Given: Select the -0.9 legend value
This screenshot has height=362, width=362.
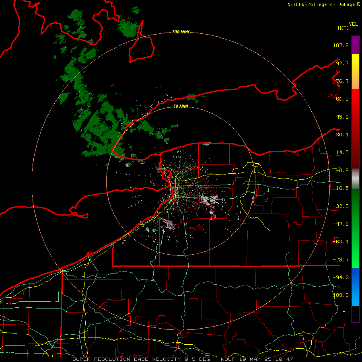Looking at the screenshot, I should [x=342, y=171].
